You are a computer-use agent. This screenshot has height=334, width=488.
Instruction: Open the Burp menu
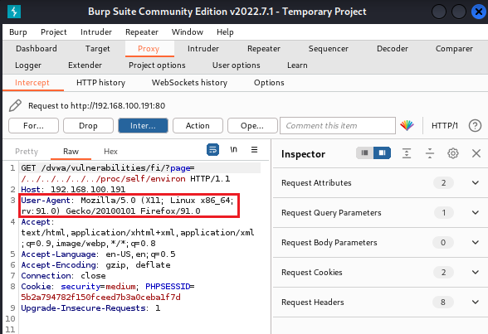(18, 32)
